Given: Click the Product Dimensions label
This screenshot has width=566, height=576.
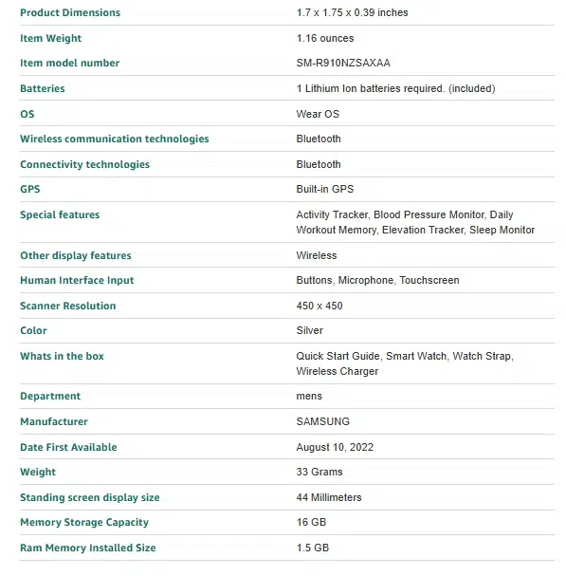Looking at the screenshot, I should pyautogui.click(x=70, y=12).
